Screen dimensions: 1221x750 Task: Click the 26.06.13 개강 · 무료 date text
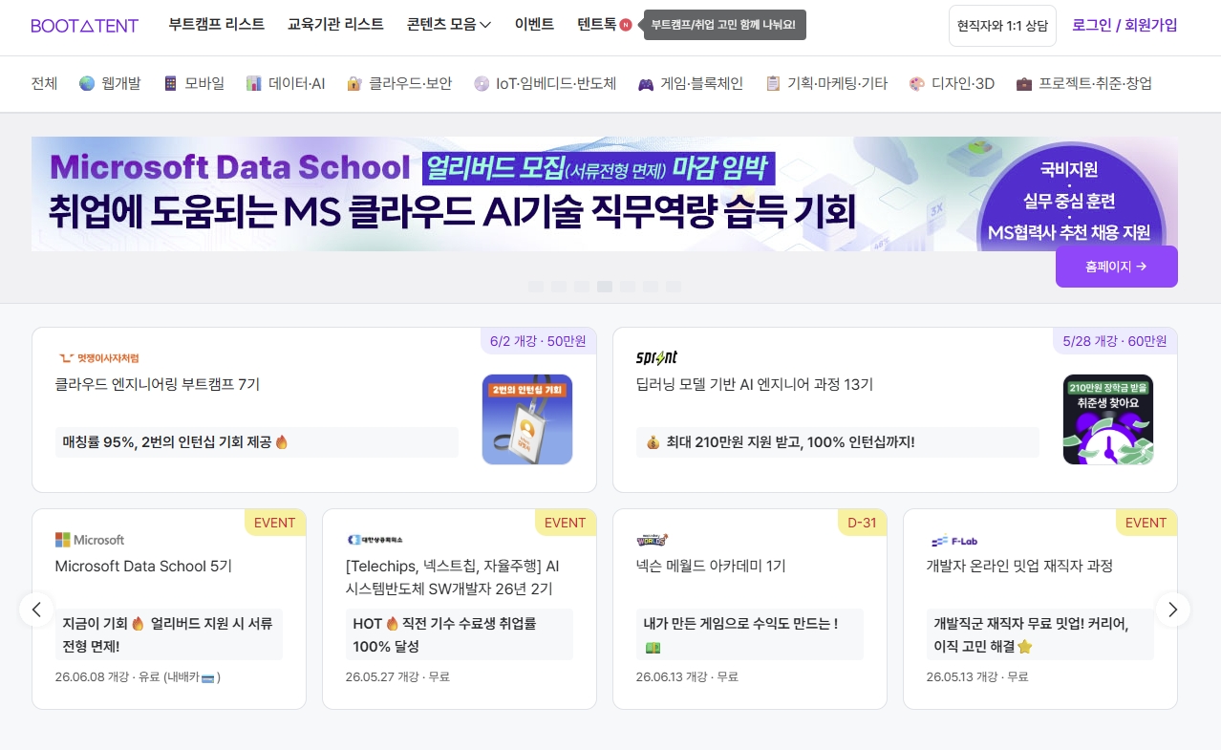click(688, 676)
